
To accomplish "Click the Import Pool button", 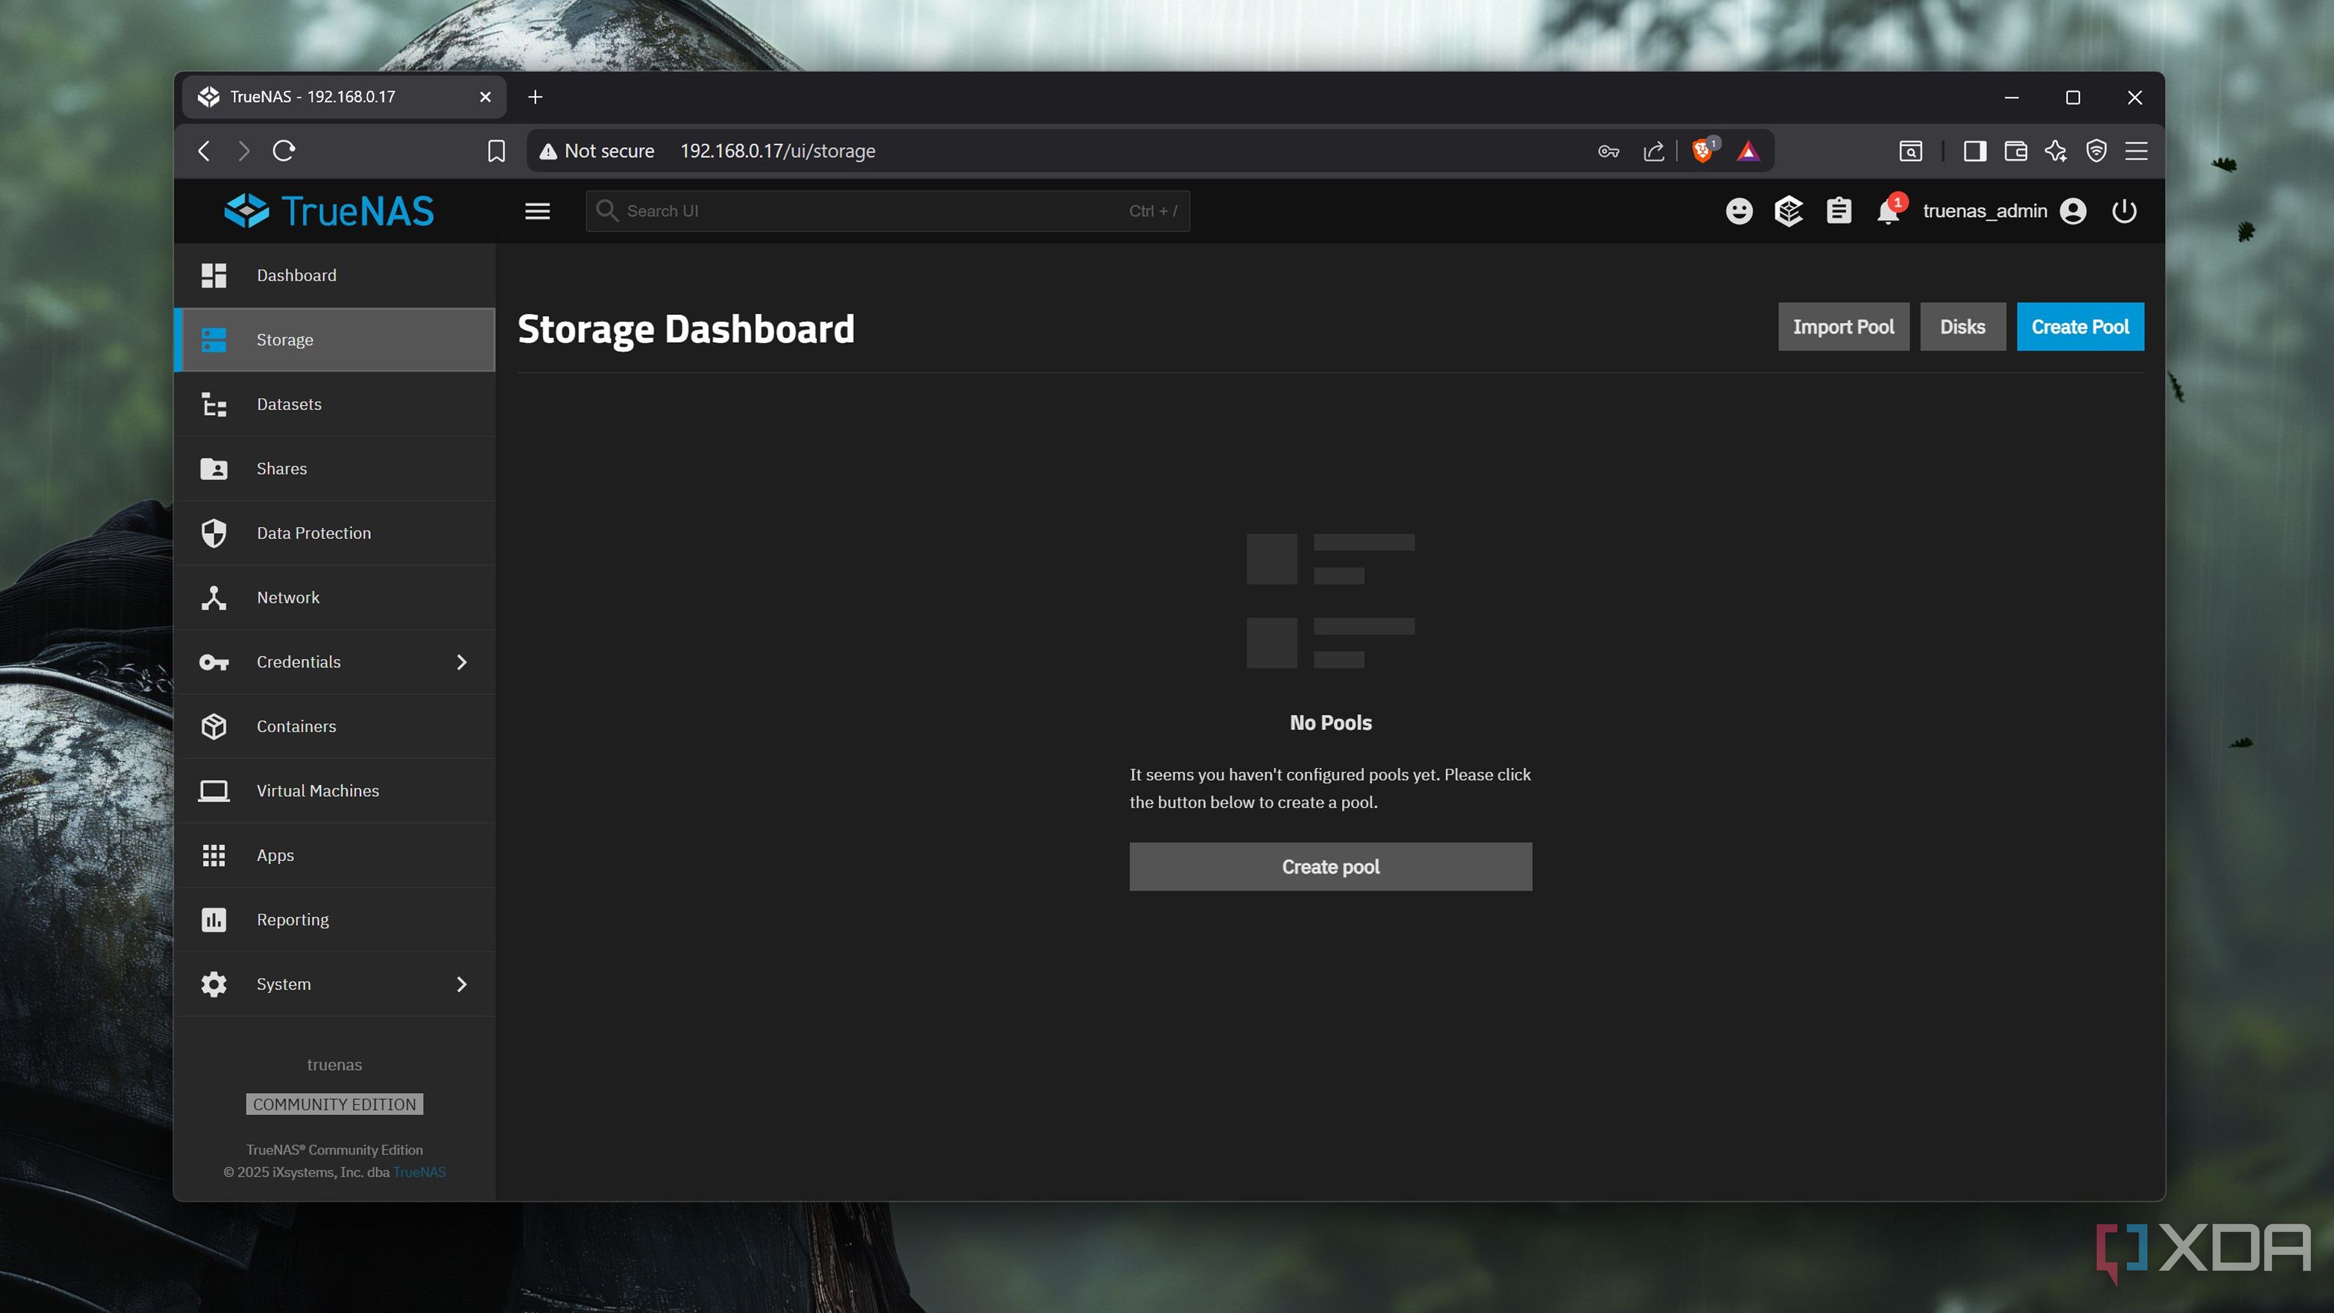I will pos(1843,326).
